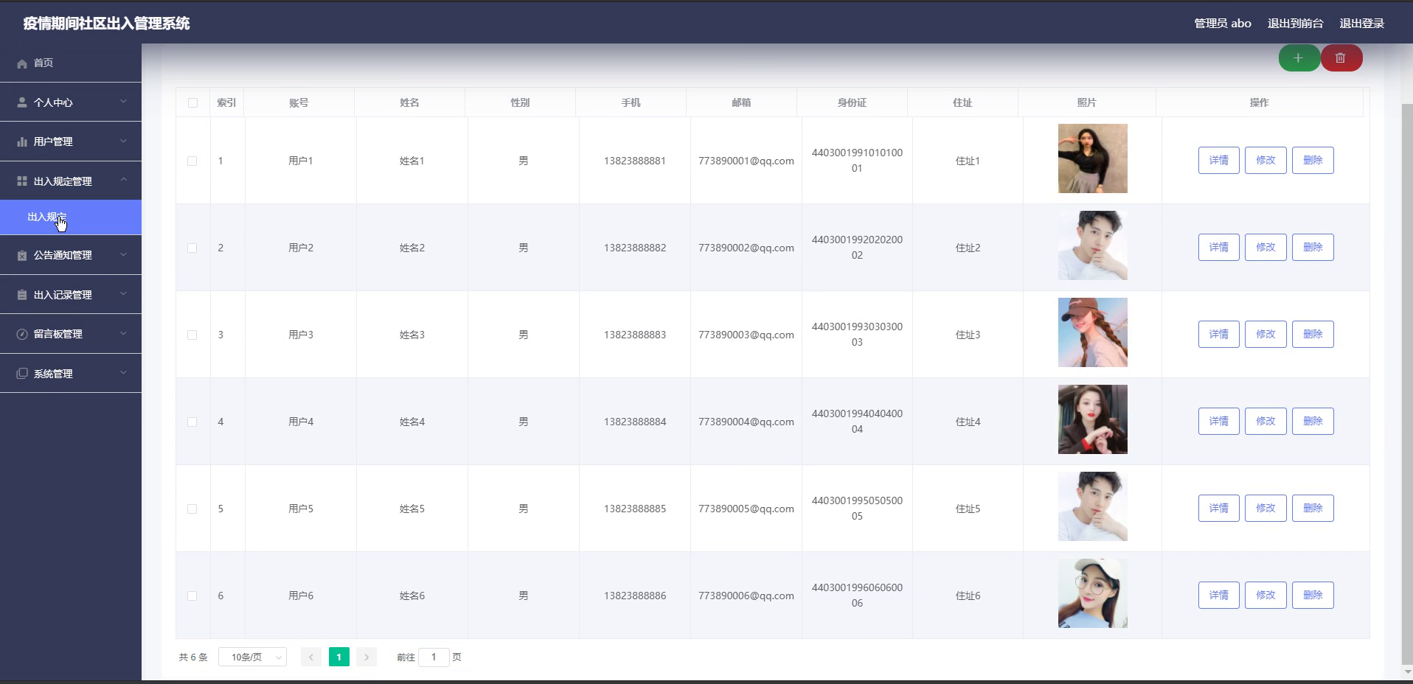1413x684 pixels.
Task: Click the photo thumbnail of 用户3
Action: coord(1093,332)
